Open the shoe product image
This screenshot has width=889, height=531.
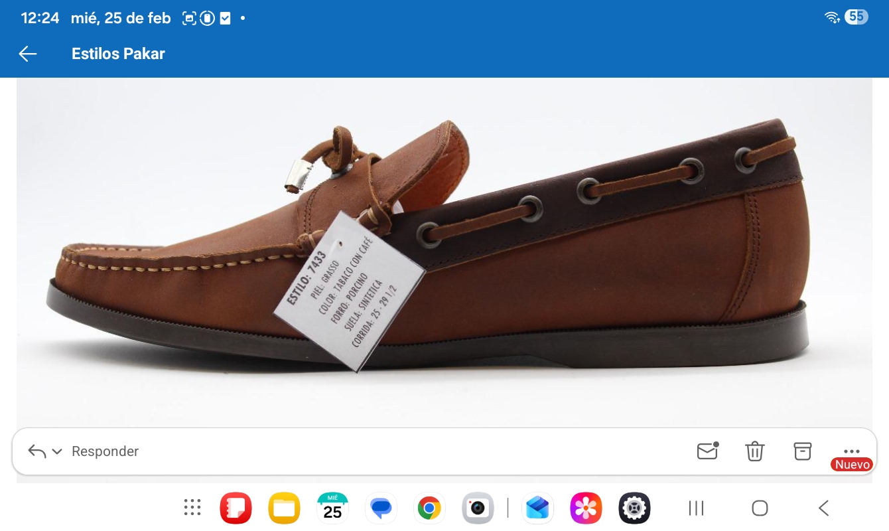point(444,252)
